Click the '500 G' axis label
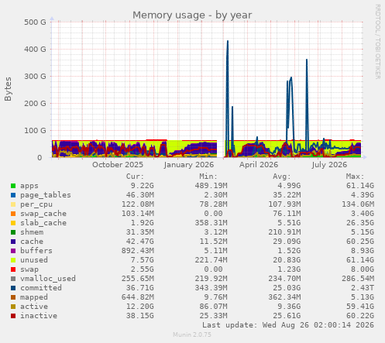Image resolution: width=385 pixels, height=343 pixels. (35, 22)
